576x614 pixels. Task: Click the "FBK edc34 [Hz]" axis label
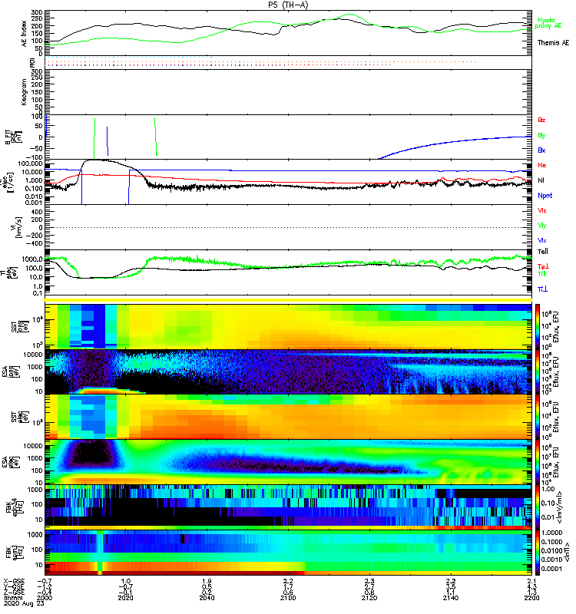click(x=15, y=507)
